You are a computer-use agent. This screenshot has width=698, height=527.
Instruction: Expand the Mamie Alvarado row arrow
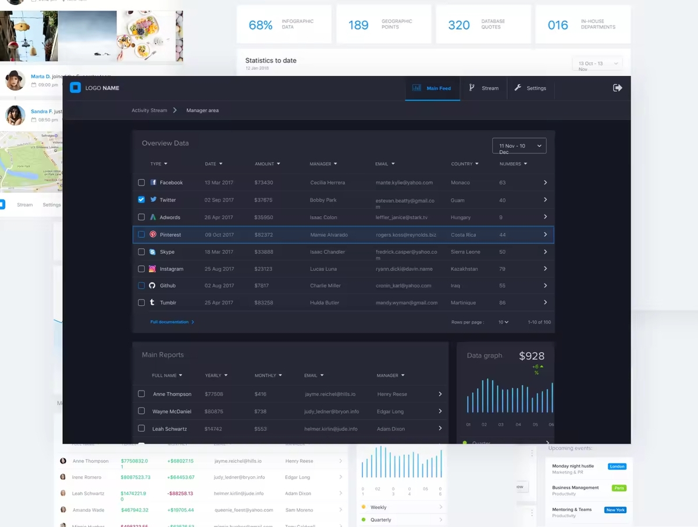pyautogui.click(x=545, y=235)
